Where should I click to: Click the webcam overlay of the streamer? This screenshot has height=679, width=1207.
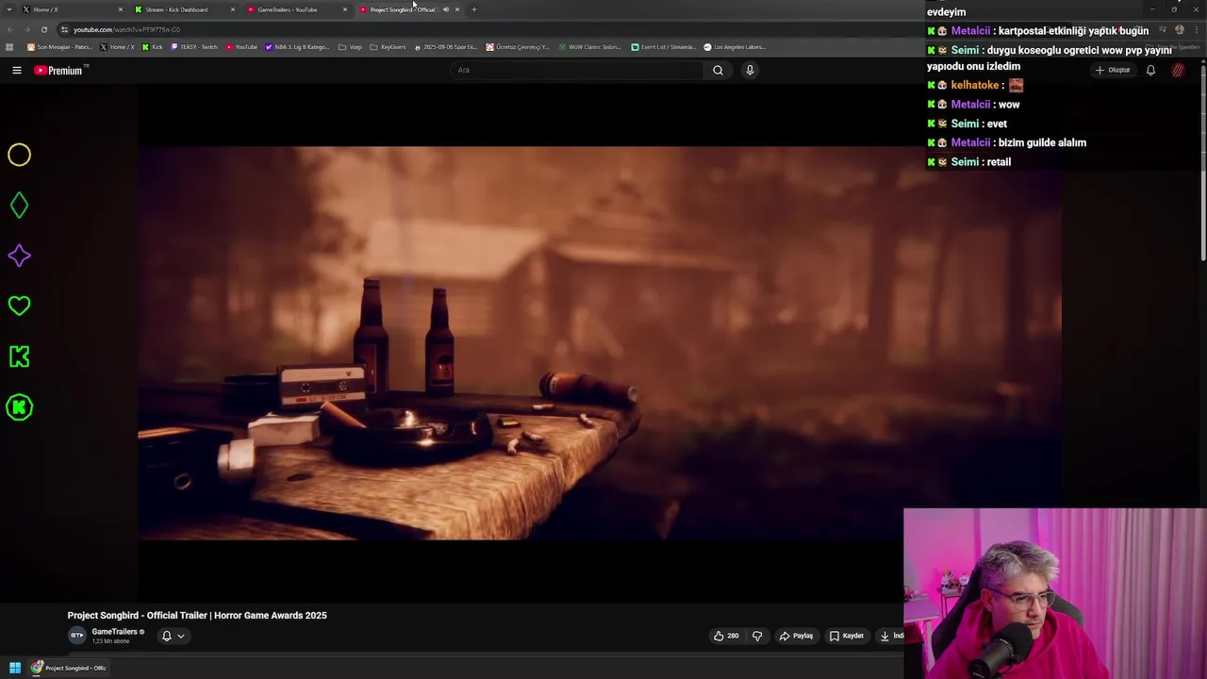click(x=1054, y=593)
